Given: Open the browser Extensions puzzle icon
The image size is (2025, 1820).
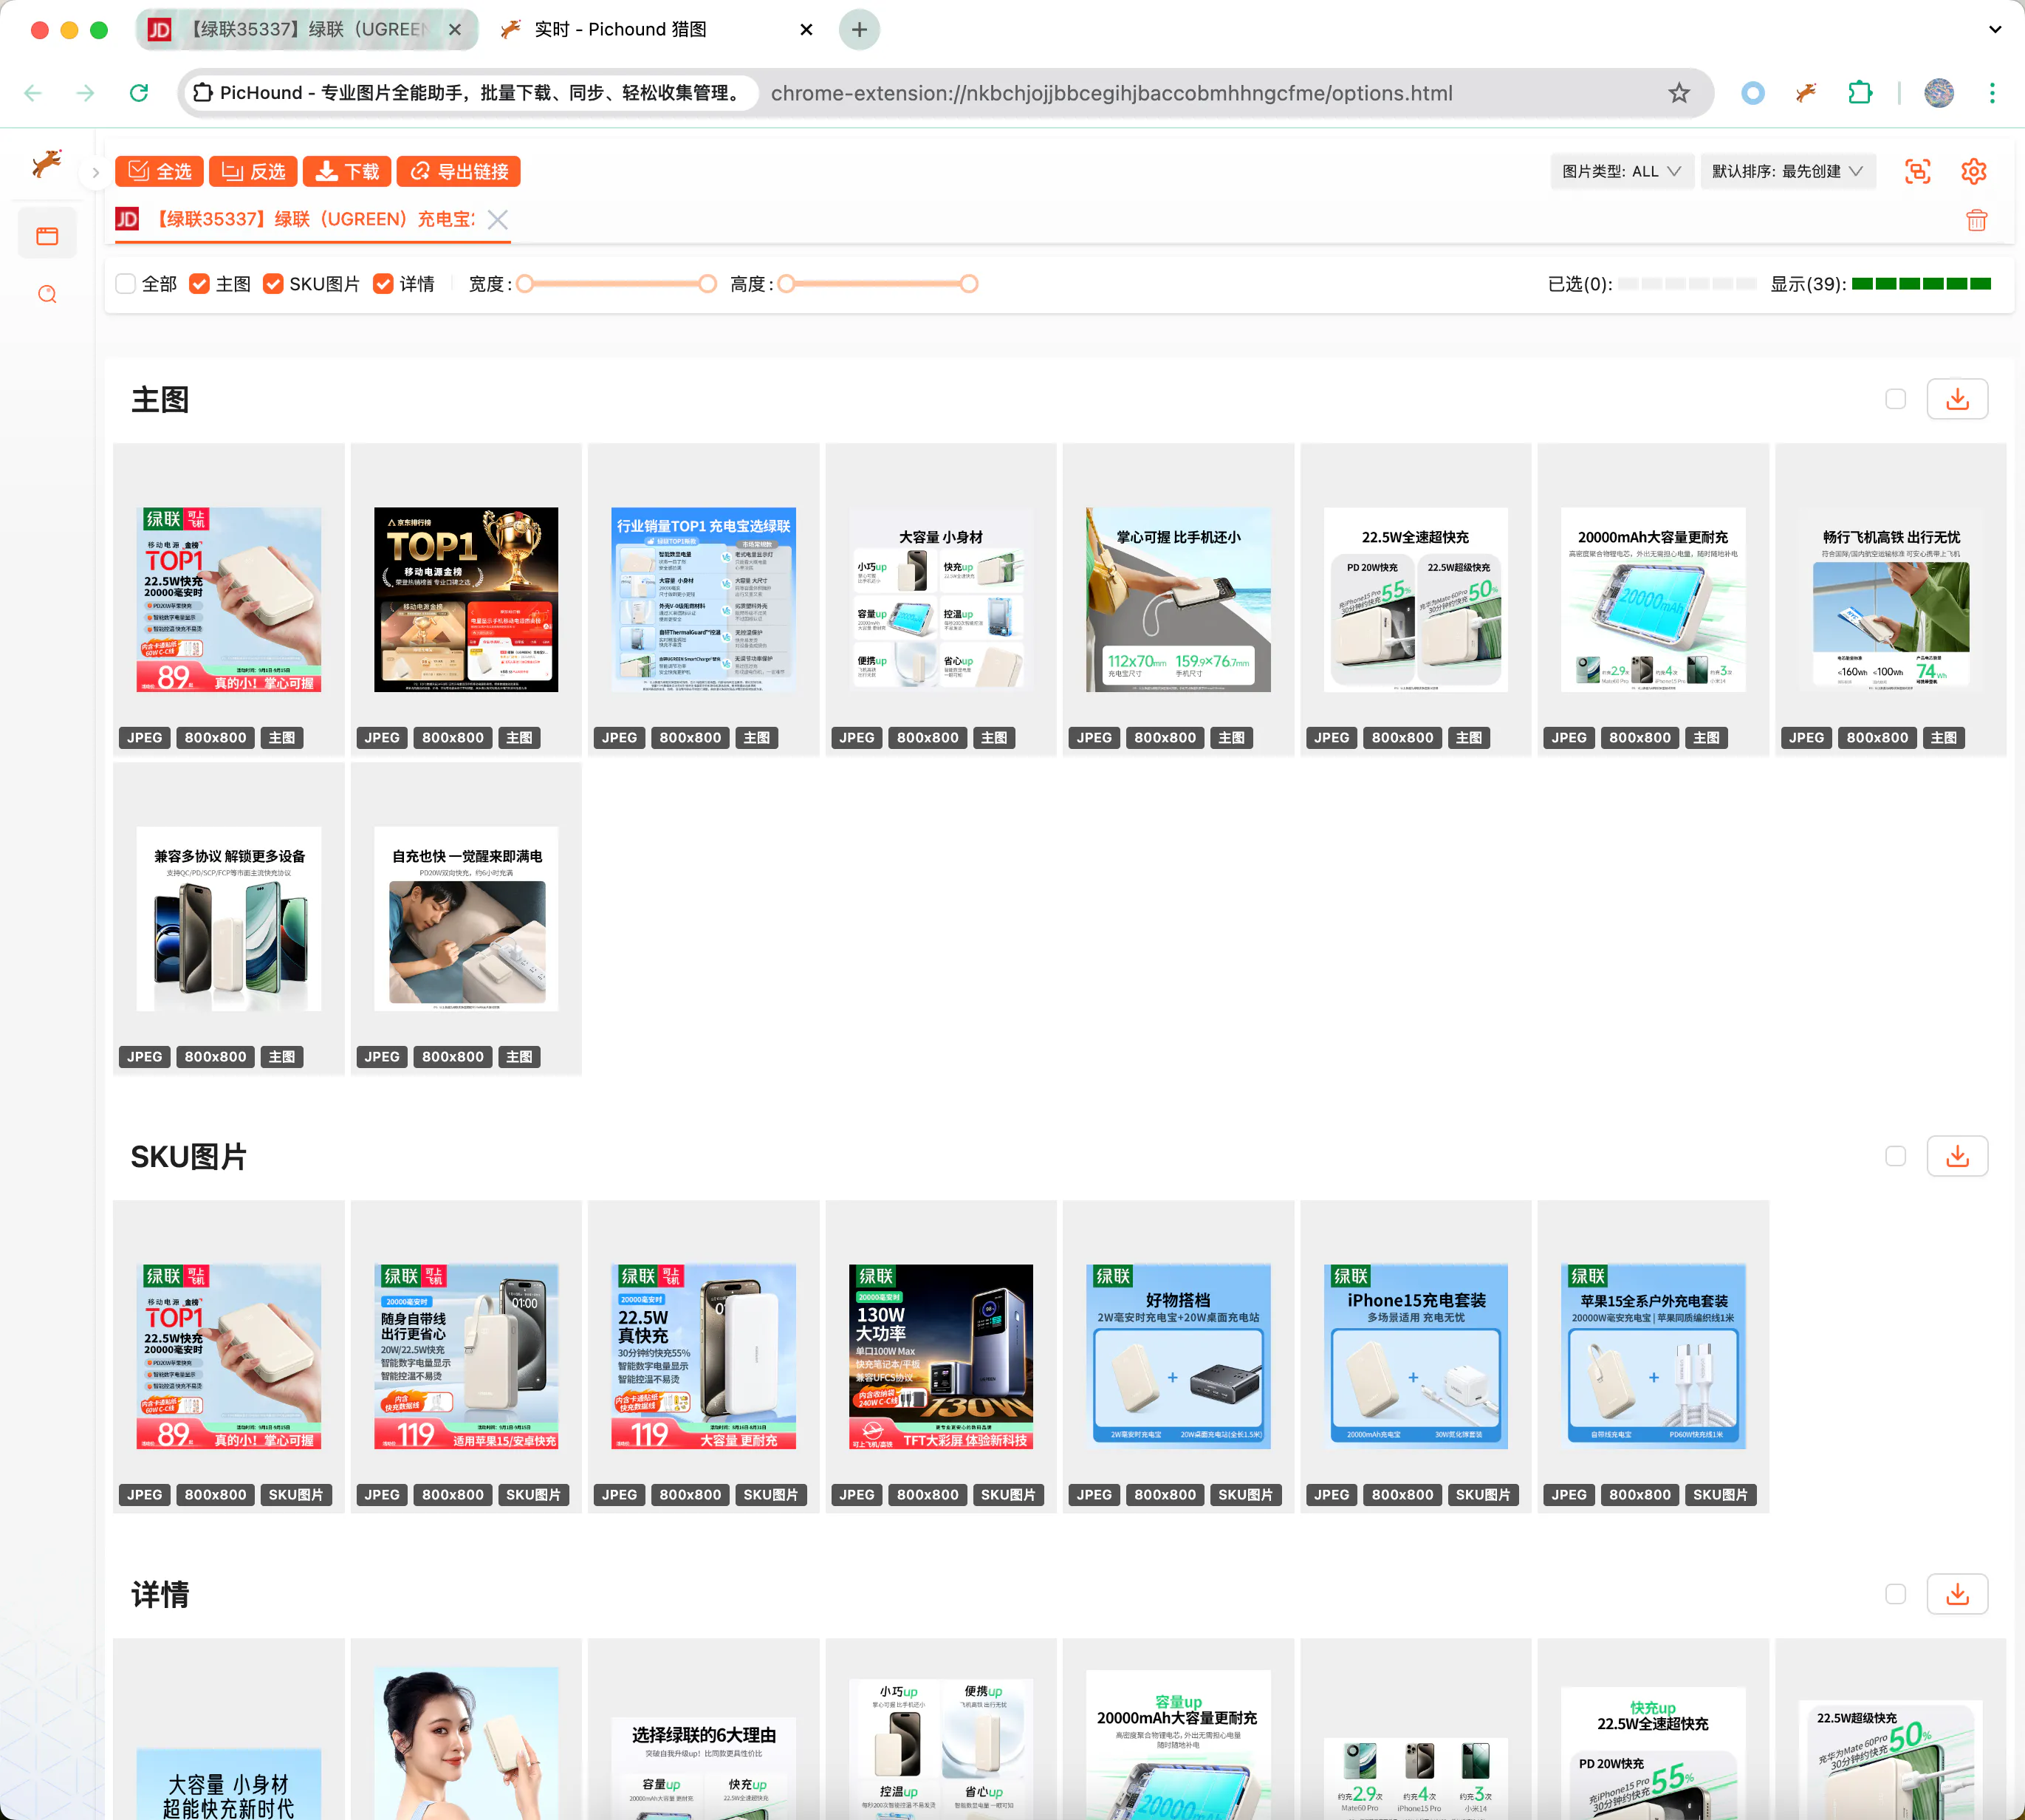Looking at the screenshot, I should pos(1859,93).
